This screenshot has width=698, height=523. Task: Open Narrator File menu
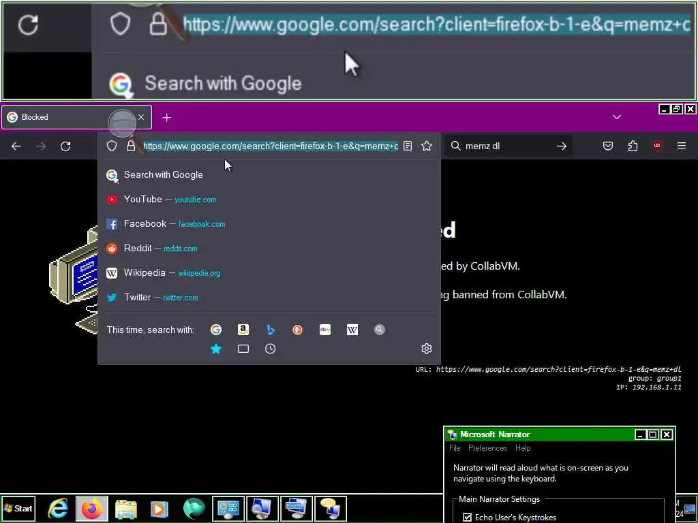(x=455, y=448)
